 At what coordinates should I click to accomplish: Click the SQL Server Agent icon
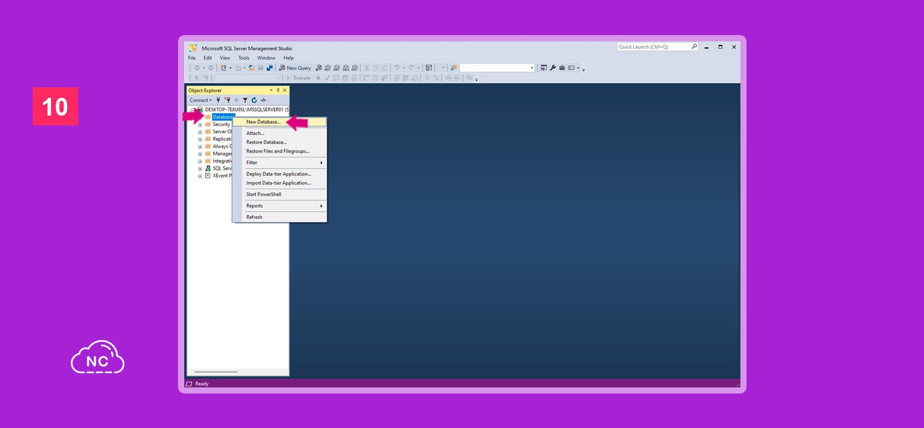coord(208,168)
